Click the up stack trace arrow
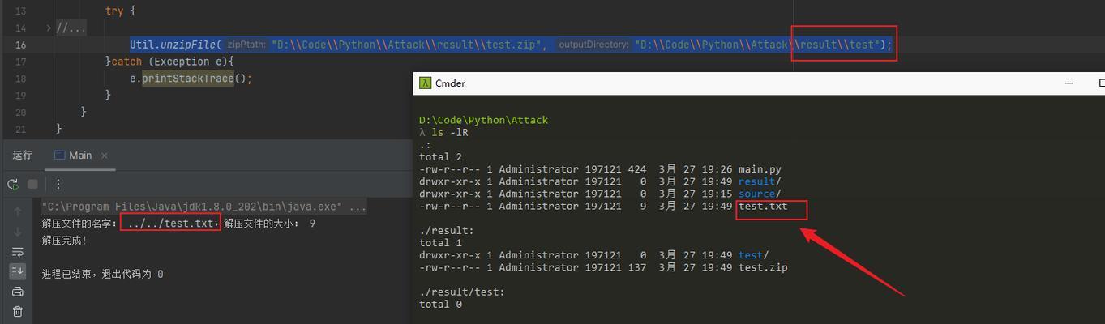This screenshot has height=324, width=1105. (x=18, y=211)
